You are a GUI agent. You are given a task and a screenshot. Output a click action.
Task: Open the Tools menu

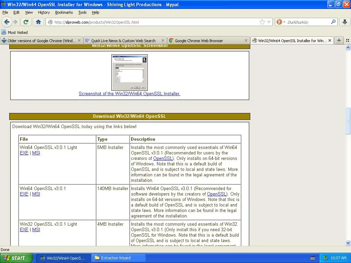(x=82, y=13)
